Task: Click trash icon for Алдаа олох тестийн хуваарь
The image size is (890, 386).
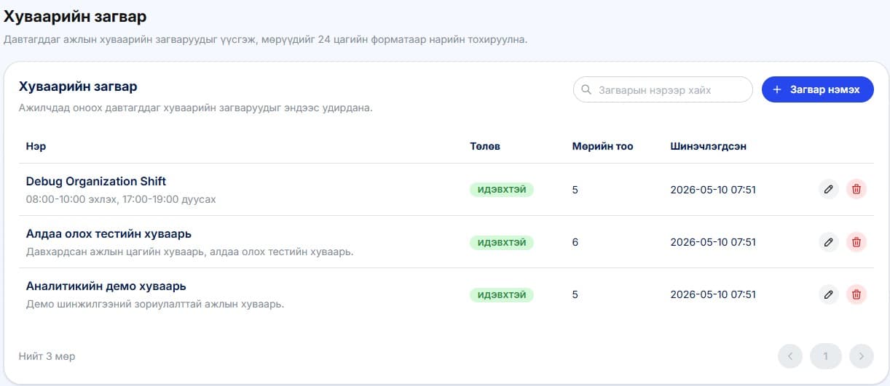Action: (x=856, y=242)
